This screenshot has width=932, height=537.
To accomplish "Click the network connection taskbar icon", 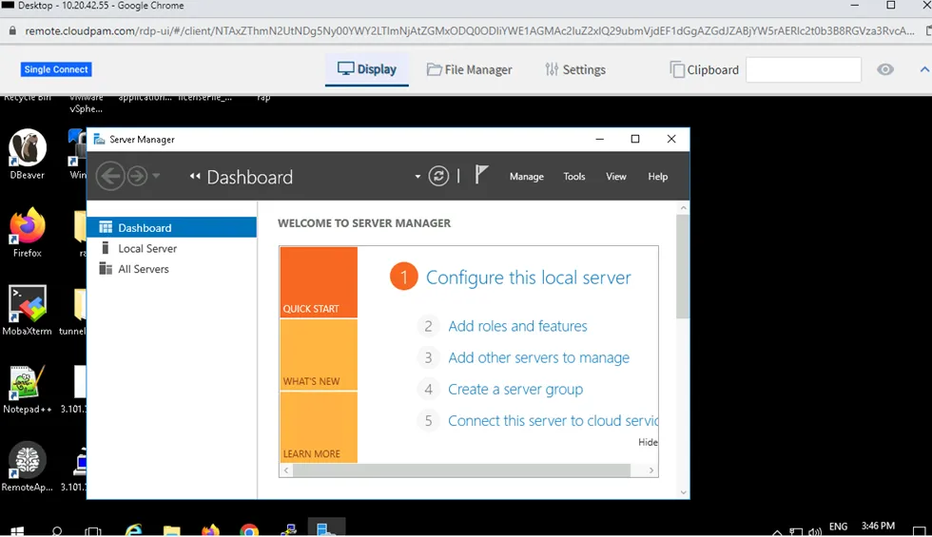I will (x=796, y=531).
